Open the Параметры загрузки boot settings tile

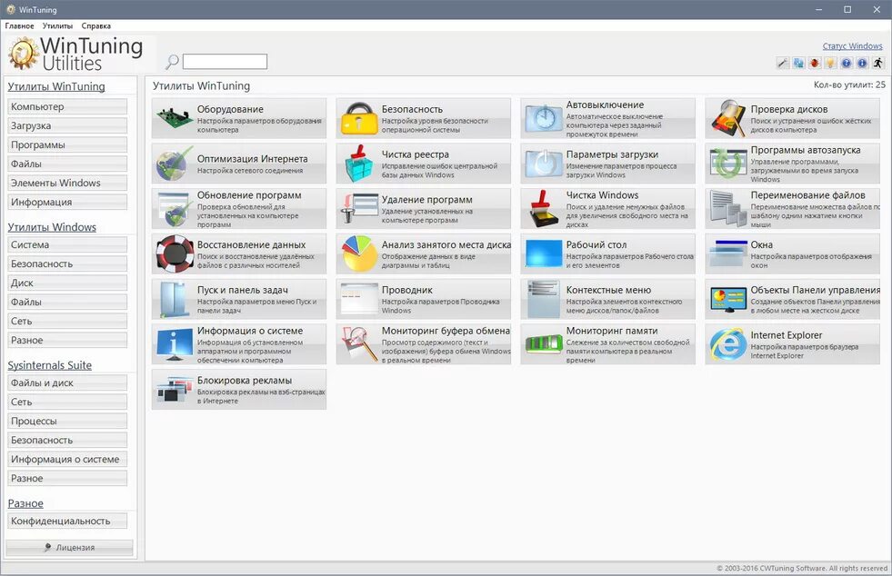pyautogui.click(x=607, y=164)
